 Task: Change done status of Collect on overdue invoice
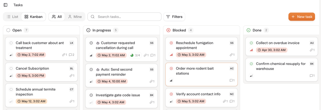click(251, 43)
